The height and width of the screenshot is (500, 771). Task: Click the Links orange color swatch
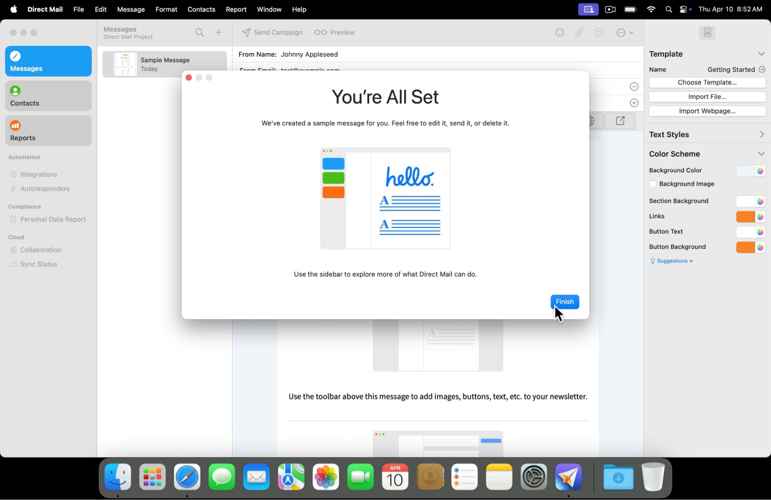(745, 217)
